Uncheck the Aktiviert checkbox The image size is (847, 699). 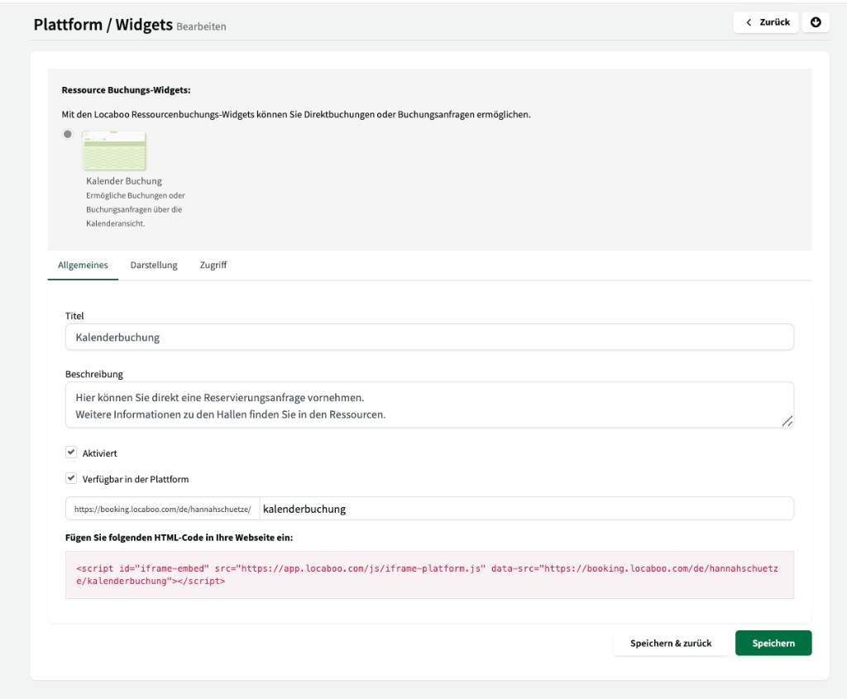click(x=69, y=452)
